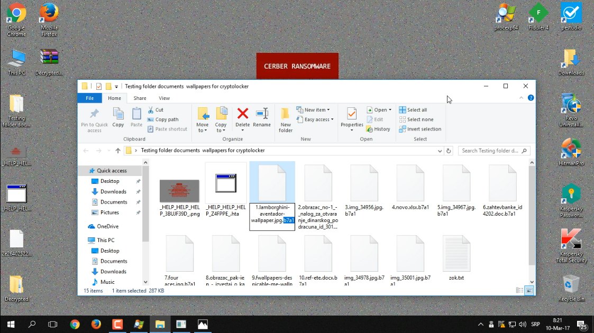Refresh the folder using address bar icon
594x333 pixels.
pos(449,151)
